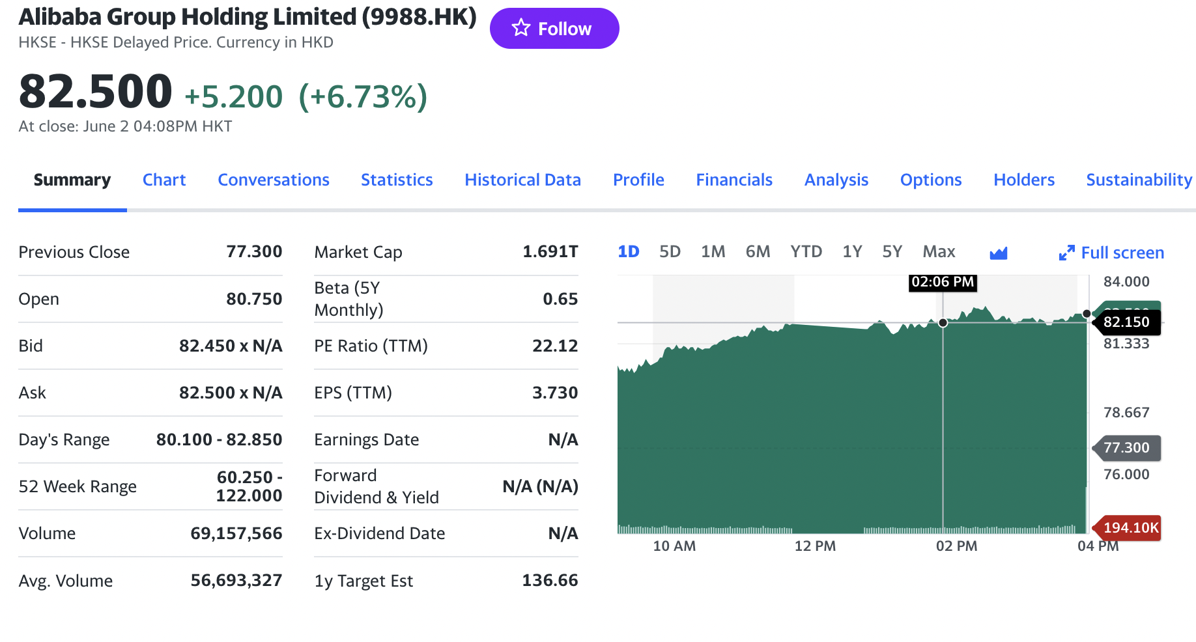Click the Bid value 82.450 x N/A

(231, 346)
